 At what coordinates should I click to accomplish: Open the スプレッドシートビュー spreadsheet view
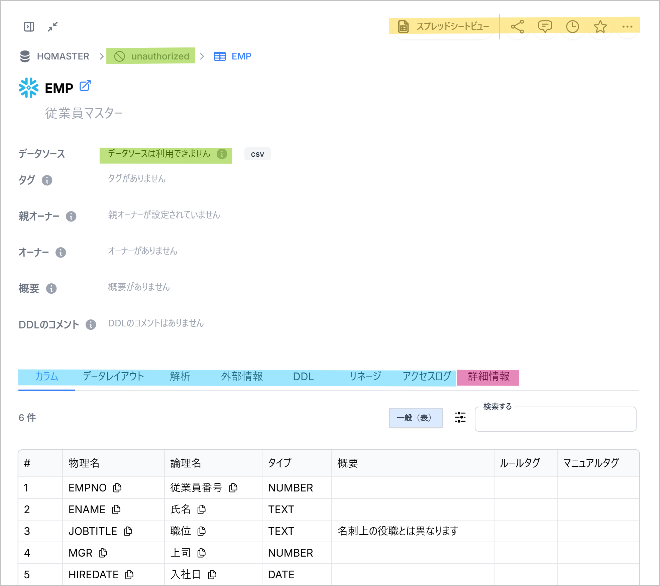443,26
